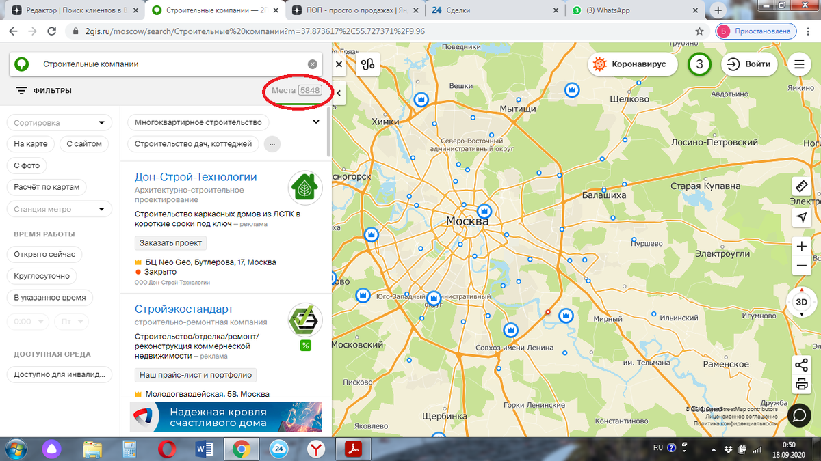Viewport: 821px width, 461px height.
Task: Toggle the С сайтом filter
Action: coord(84,144)
